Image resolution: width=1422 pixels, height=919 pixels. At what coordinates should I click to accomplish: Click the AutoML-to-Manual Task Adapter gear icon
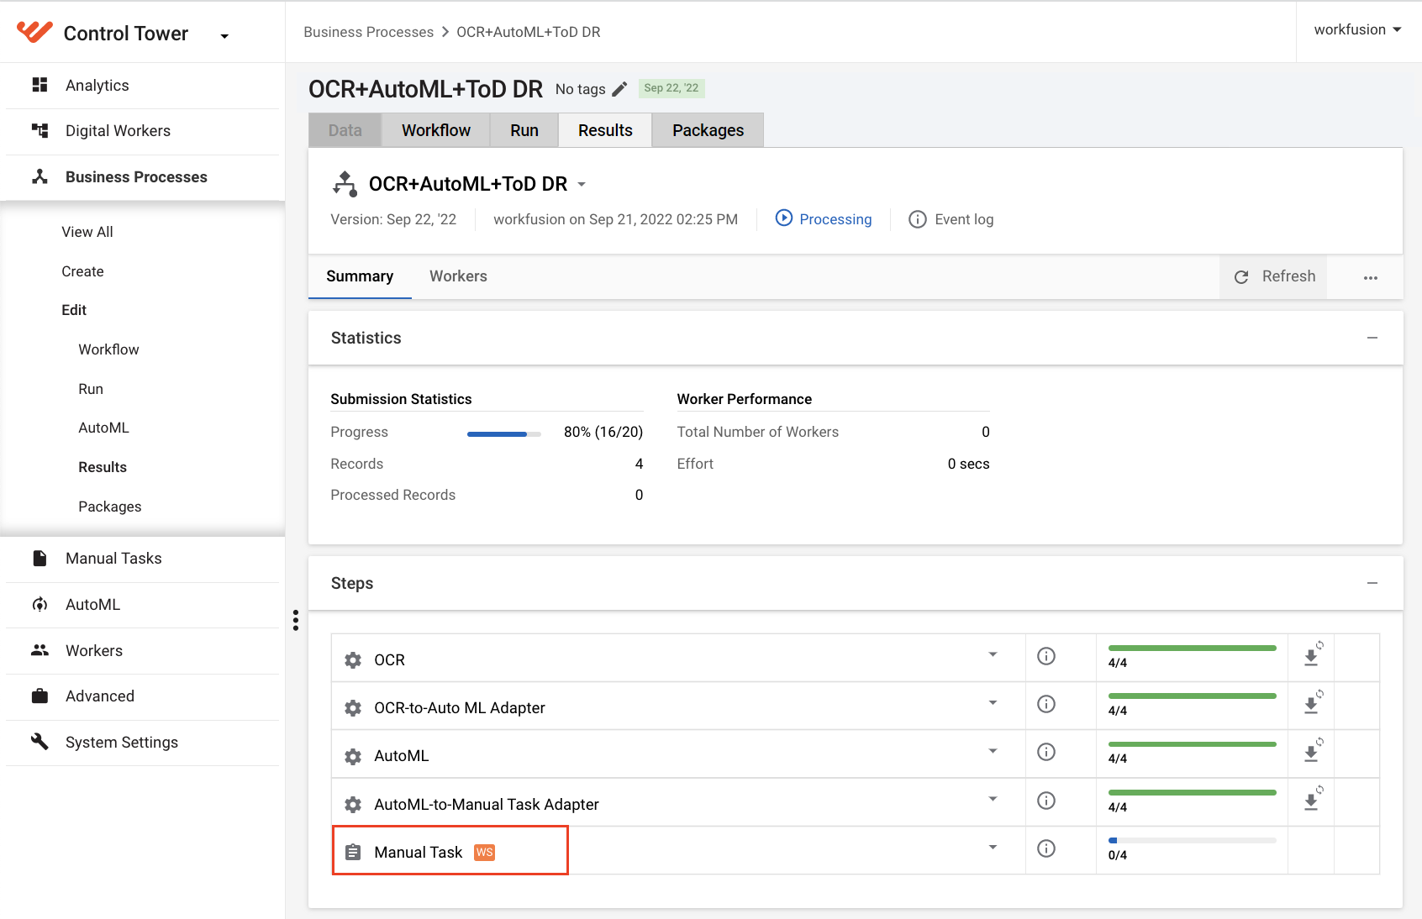pyautogui.click(x=353, y=805)
